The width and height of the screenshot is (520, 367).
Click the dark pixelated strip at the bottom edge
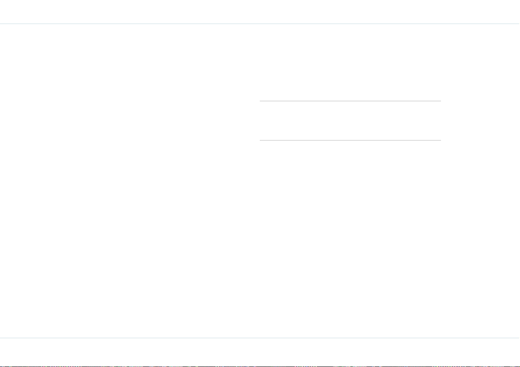tap(260, 366)
